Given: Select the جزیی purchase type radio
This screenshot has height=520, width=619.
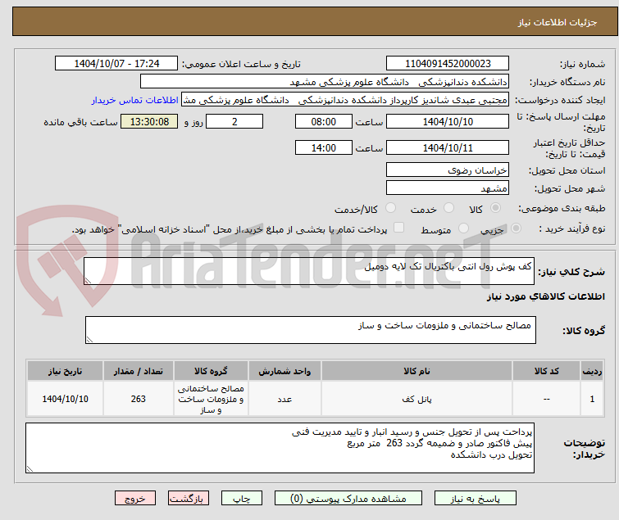Looking at the screenshot, I should [x=516, y=228].
